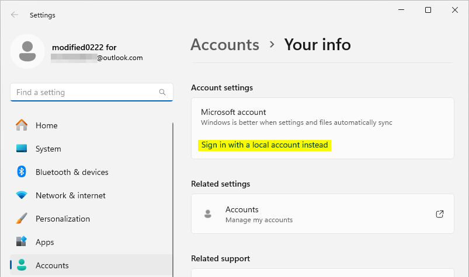469x277 pixels.
Task: Click the Bluetooth icon in sidebar
Action: click(22, 171)
